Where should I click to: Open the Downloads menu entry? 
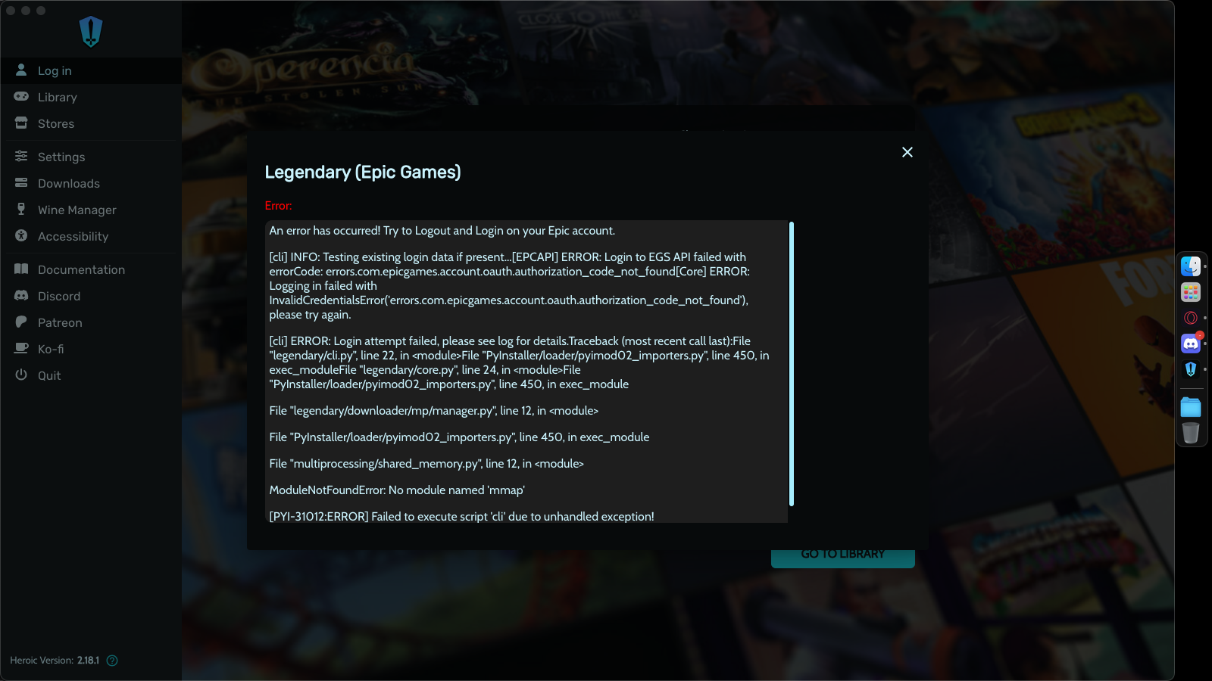91,183
